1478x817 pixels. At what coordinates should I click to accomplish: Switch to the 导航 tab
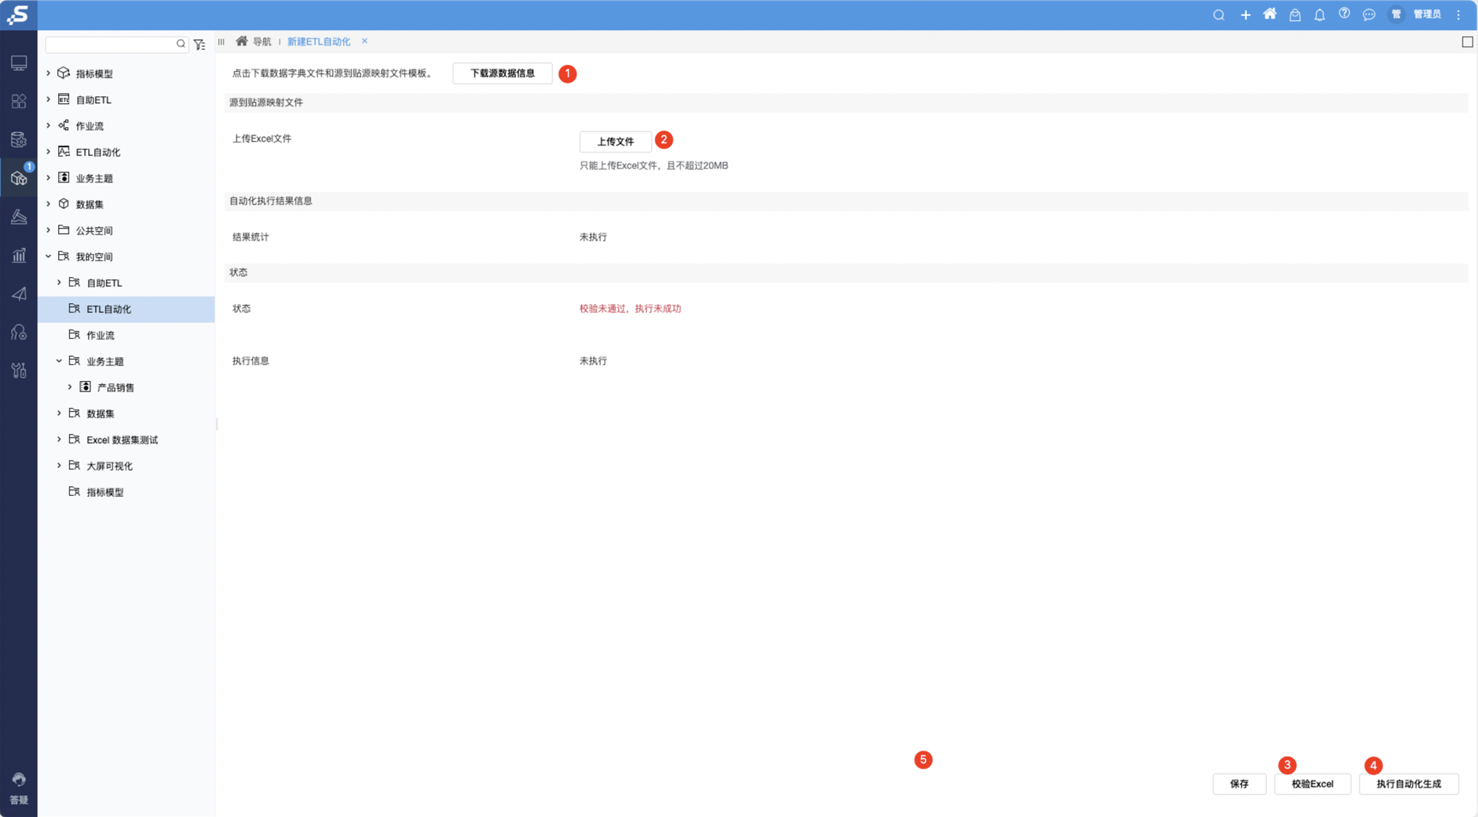click(261, 42)
